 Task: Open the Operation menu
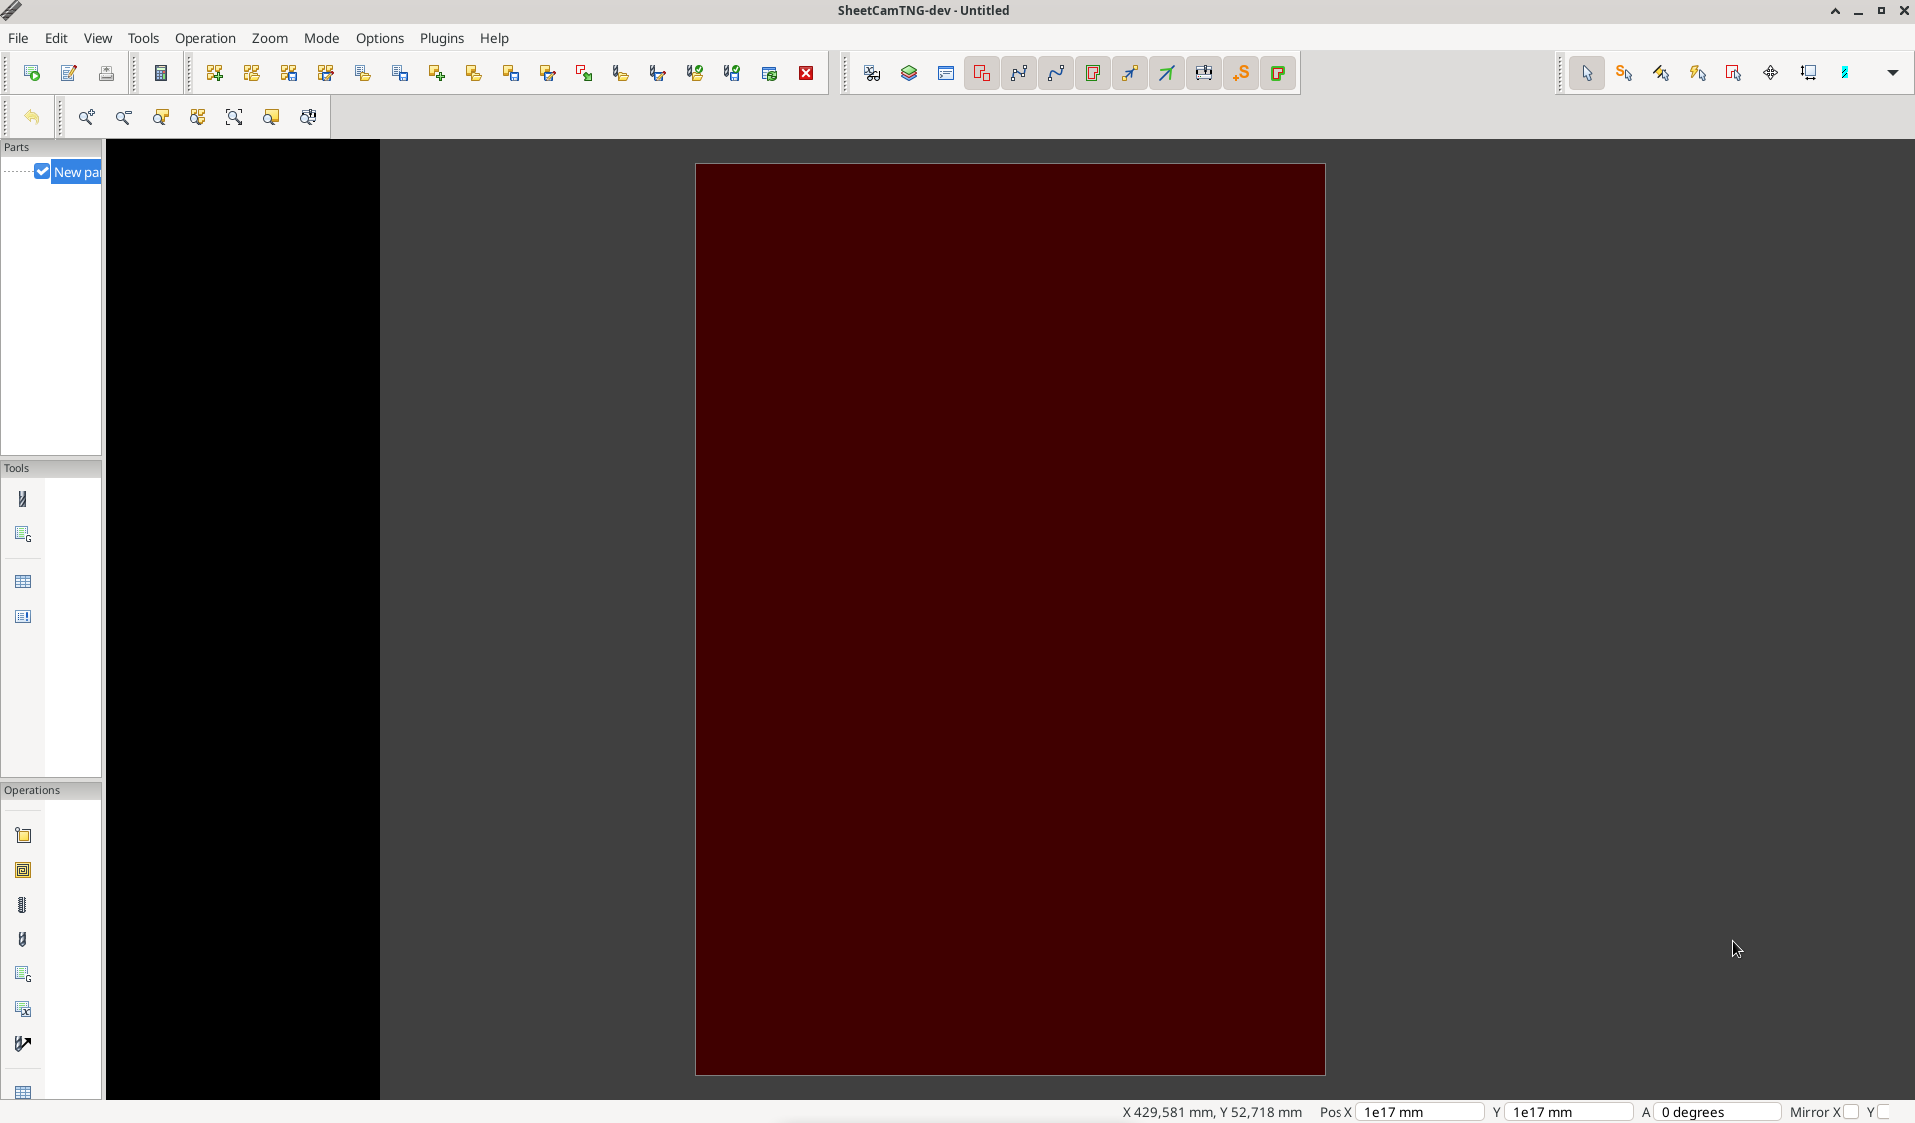coord(204,38)
